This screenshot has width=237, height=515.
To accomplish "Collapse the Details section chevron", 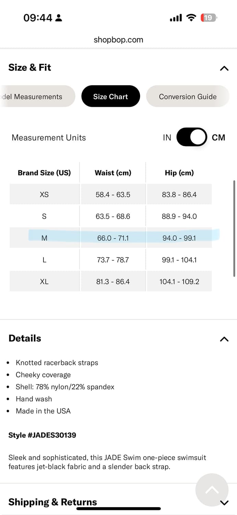I will click(224, 339).
